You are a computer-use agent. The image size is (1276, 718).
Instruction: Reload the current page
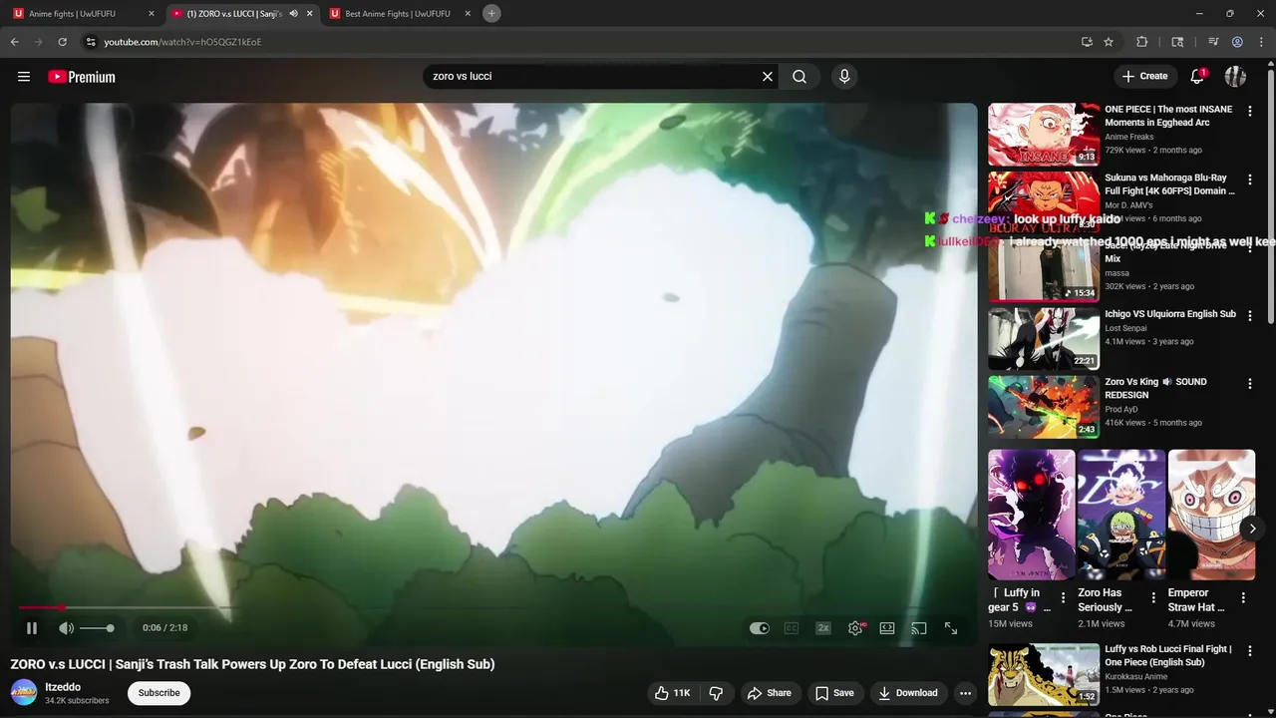tap(62, 42)
